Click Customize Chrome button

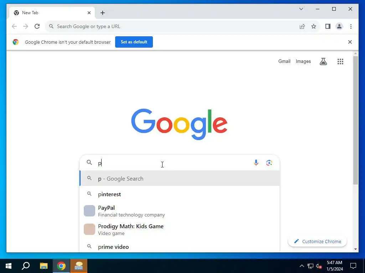(x=318, y=241)
